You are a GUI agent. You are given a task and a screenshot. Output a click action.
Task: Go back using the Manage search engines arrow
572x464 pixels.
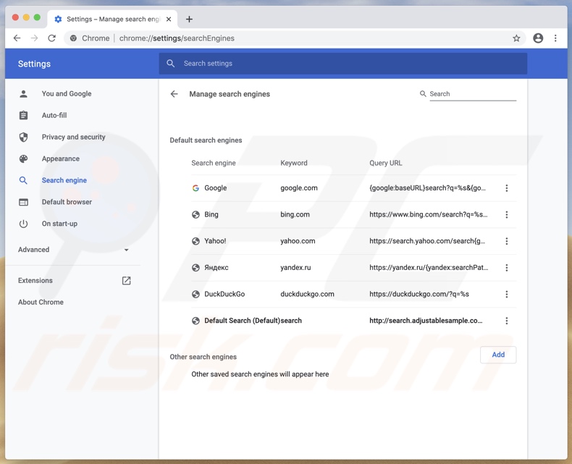pos(174,94)
